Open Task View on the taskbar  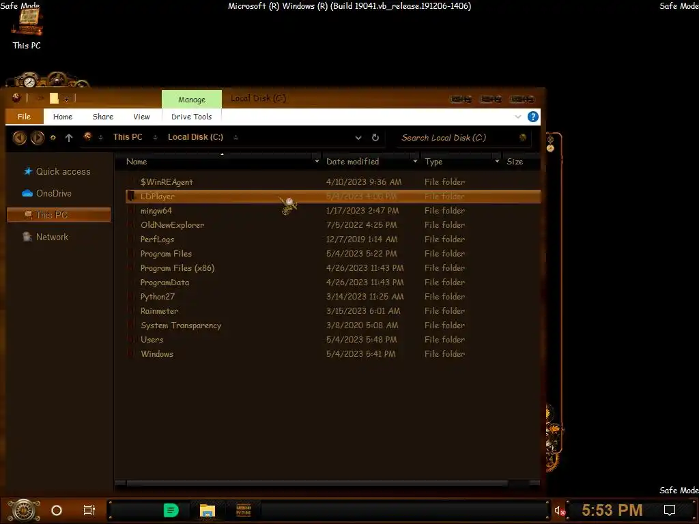(x=89, y=510)
